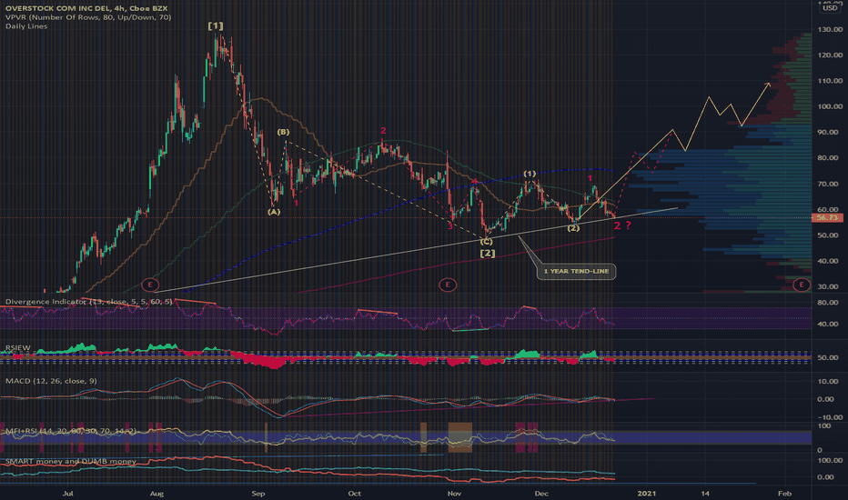This screenshot has height=500, width=848.
Task: Select the Divergence Indicator legend
Action: (x=88, y=302)
